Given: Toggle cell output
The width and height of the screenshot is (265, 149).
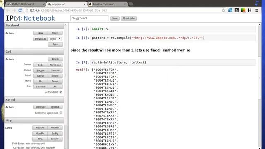Looking at the screenshot, I should 41,70.
